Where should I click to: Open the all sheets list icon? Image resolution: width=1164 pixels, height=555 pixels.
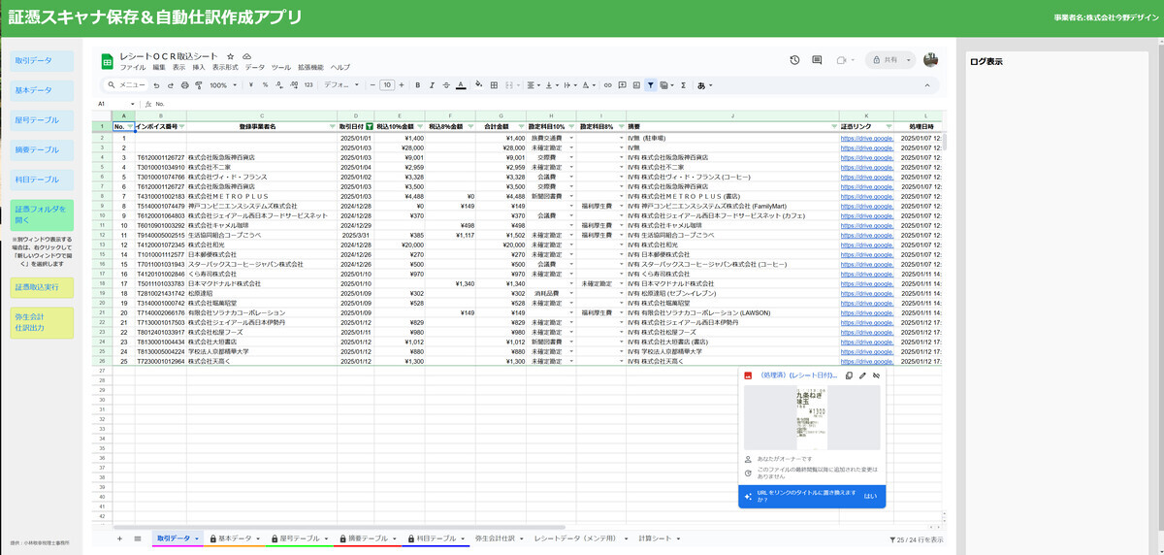[138, 538]
